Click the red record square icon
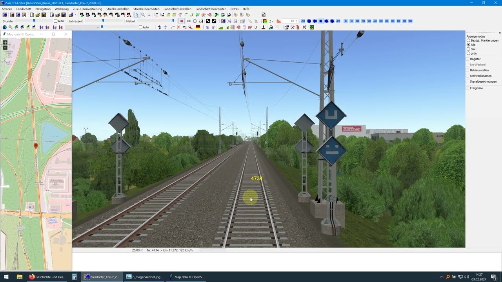 pyautogui.click(x=182, y=21)
